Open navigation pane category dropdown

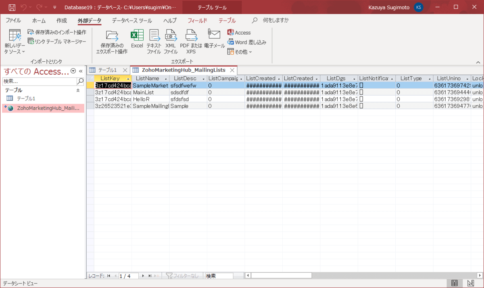73,71
